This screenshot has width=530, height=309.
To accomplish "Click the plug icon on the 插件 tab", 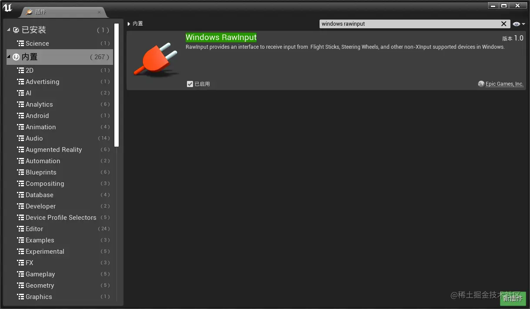I will (30, 12).
